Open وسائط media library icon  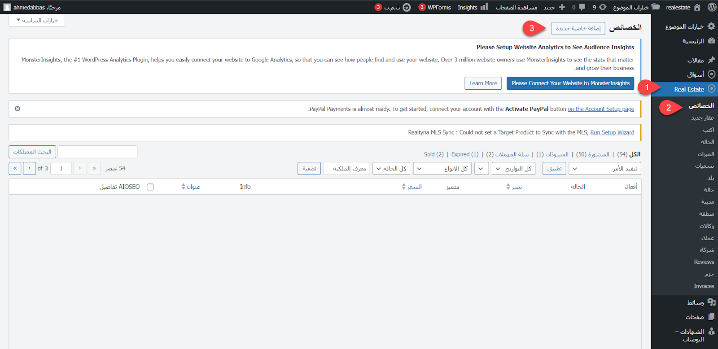coord(711,302)
